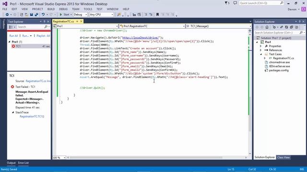Image resolution: width=307 pixels, height=172 pixels.
Task: Start debugging using the green Start button
Action: [64, 15]
